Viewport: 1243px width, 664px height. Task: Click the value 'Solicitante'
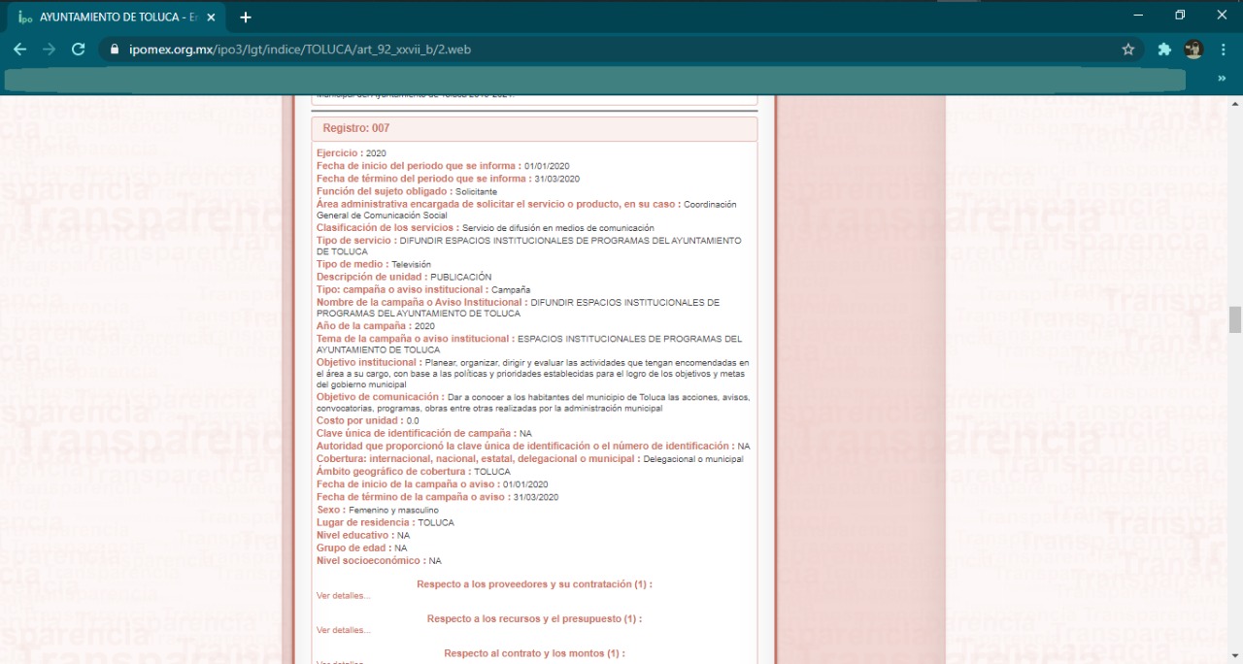pyautogui.click(x=477, y=192)
